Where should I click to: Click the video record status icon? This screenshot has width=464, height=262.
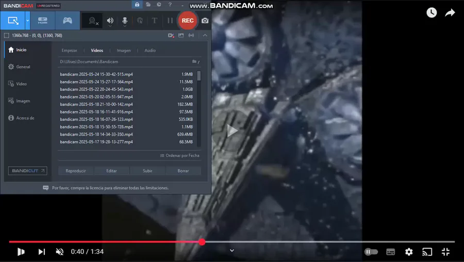point(171,36)
